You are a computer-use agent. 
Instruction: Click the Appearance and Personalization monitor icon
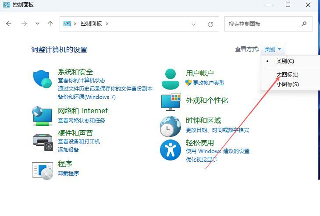(171, 102)
